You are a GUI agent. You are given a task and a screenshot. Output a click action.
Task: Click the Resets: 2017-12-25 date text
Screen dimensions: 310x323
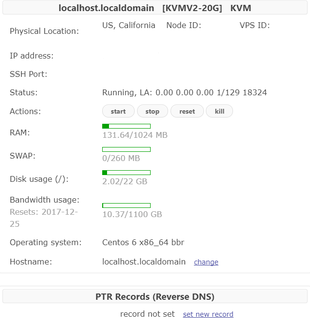tap(44, 218)
